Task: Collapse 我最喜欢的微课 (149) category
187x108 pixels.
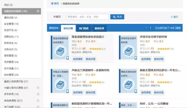Action: [x=38, y=11]
